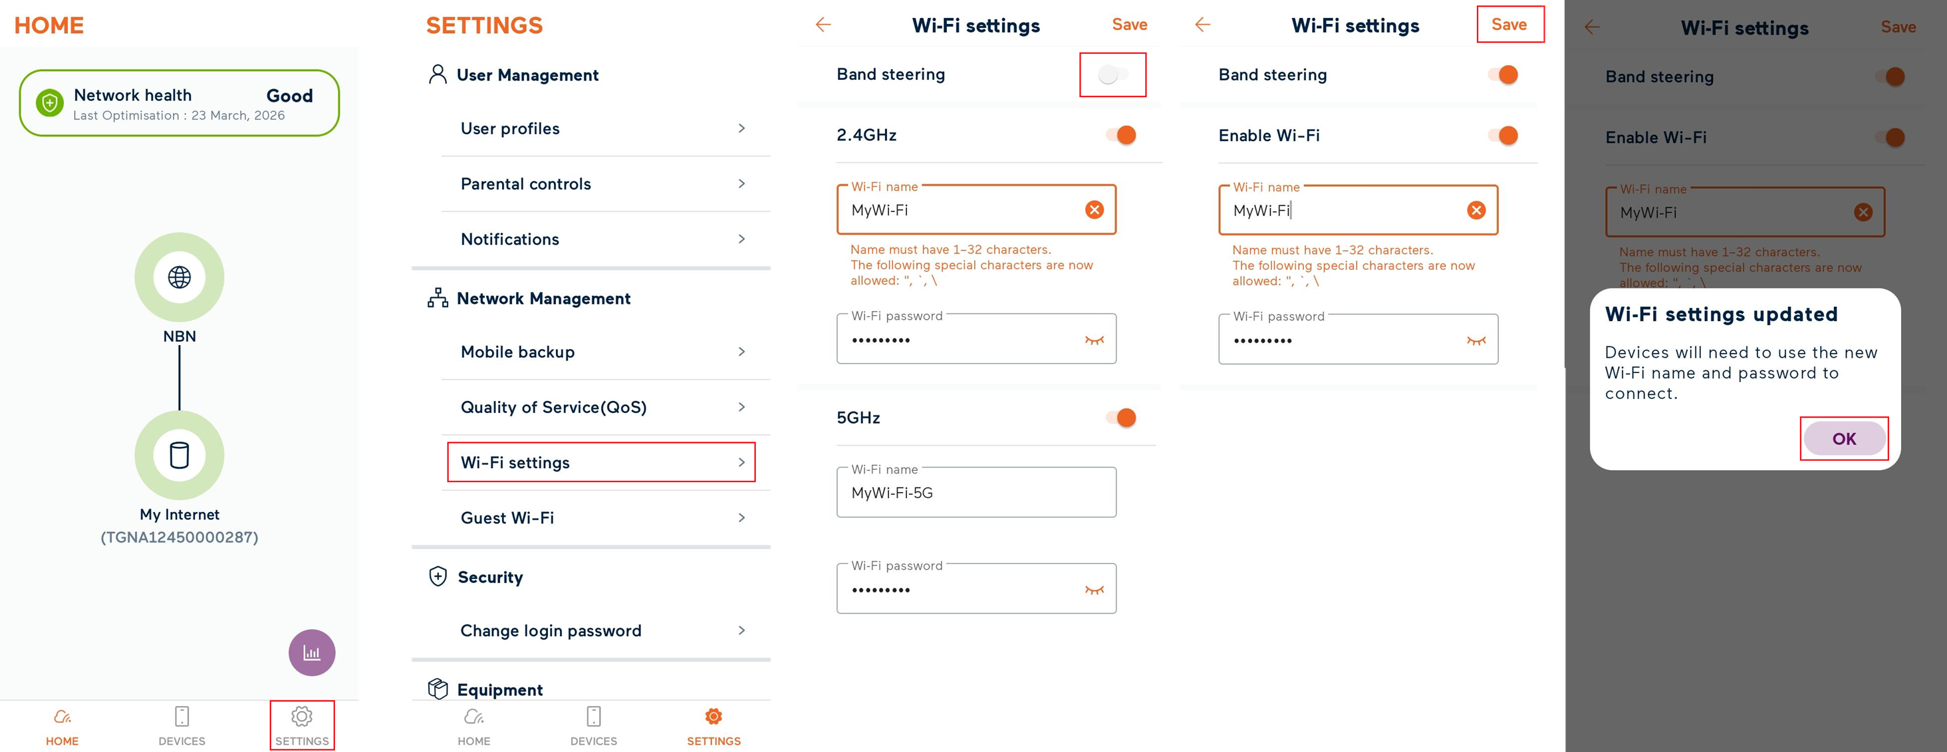The width and height of the screenshot is (1947, 752).
Task: Tap the back arrow on Wi-Fi settings
Action: click(823, 25)
